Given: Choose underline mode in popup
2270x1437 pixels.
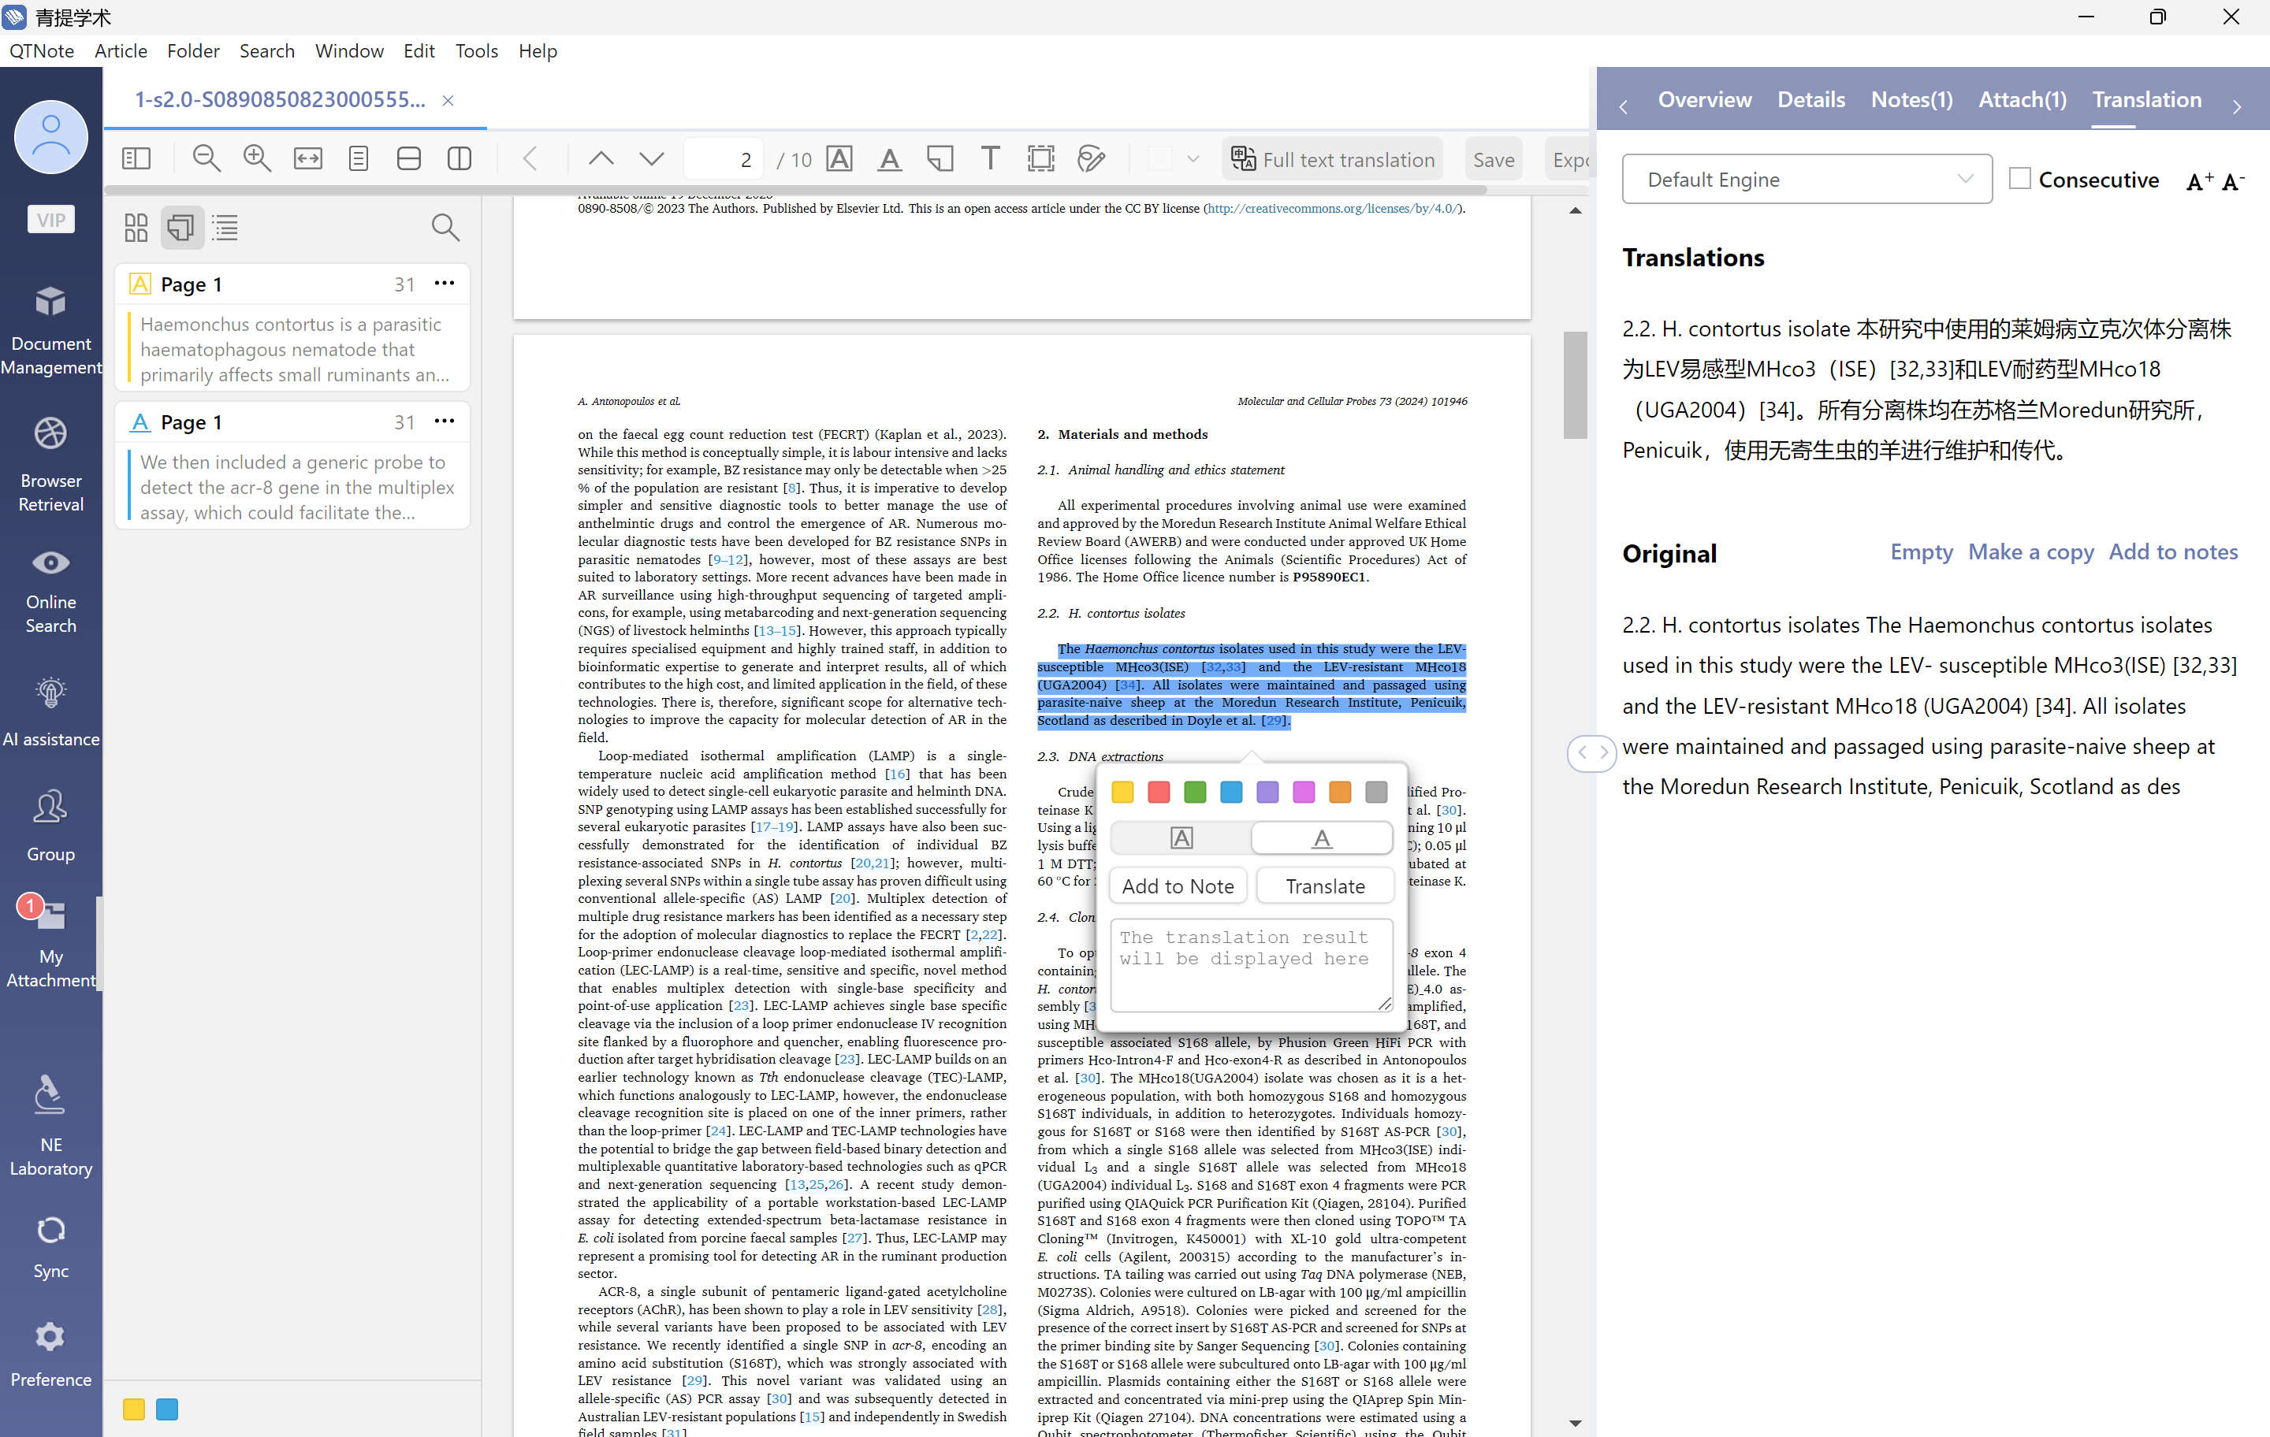Looking at the screenshot, I should coord(1322,837).
